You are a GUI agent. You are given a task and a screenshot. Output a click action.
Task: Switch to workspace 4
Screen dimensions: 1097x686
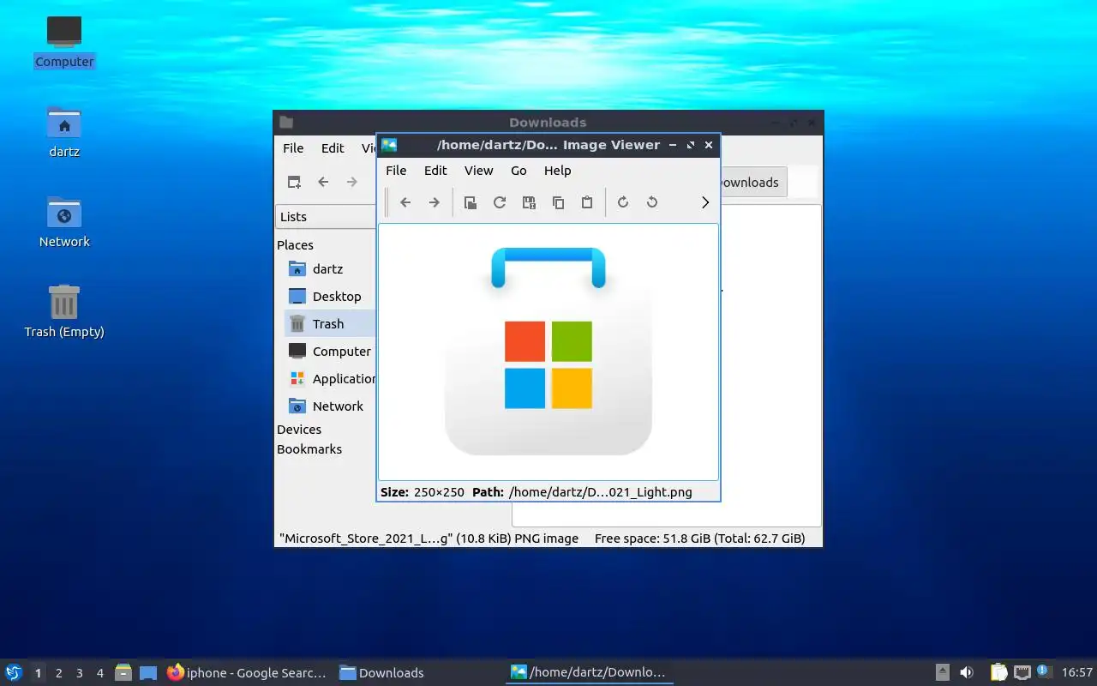[99, 673]
